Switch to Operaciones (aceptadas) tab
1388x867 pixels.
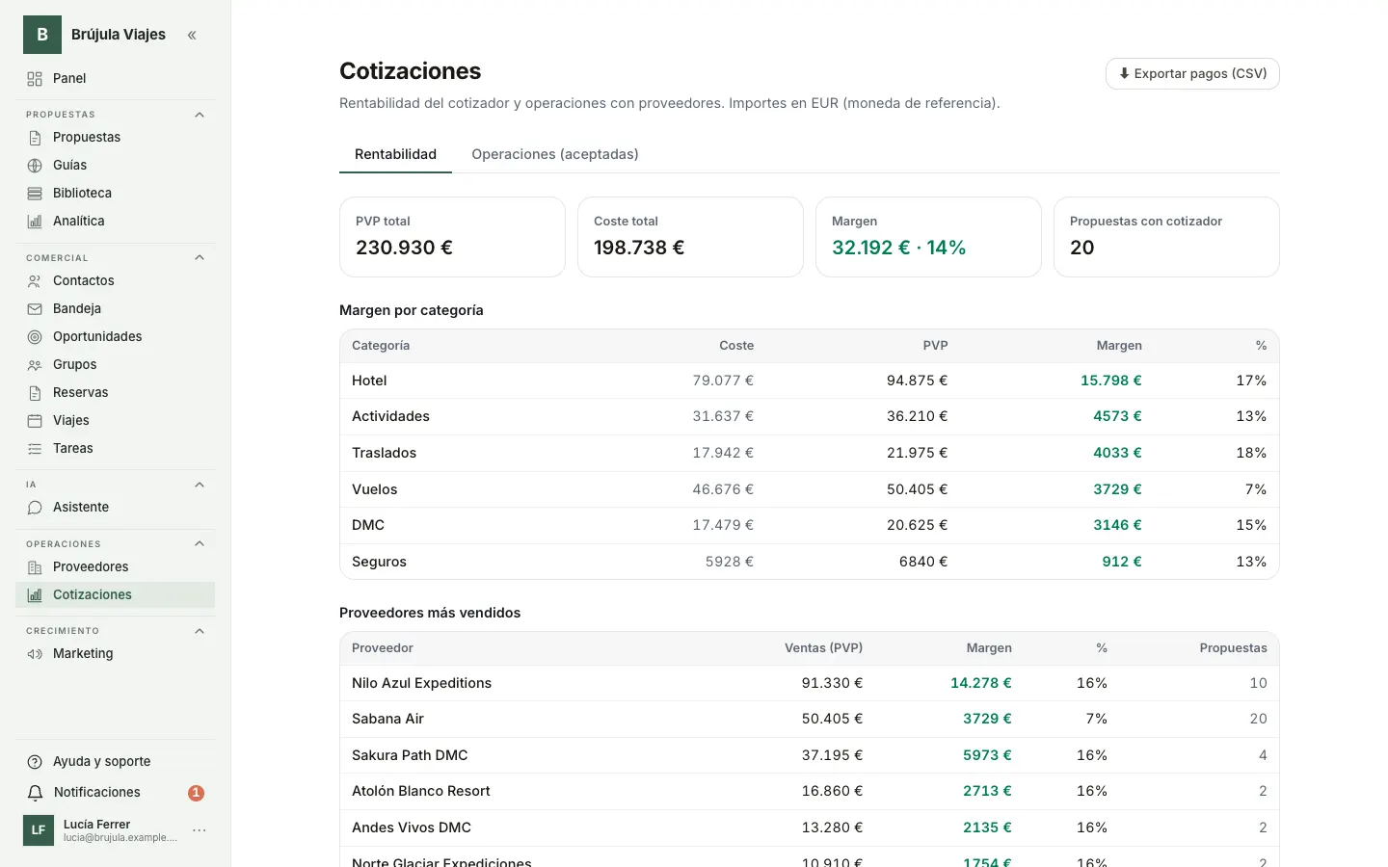tap(555, 154)
